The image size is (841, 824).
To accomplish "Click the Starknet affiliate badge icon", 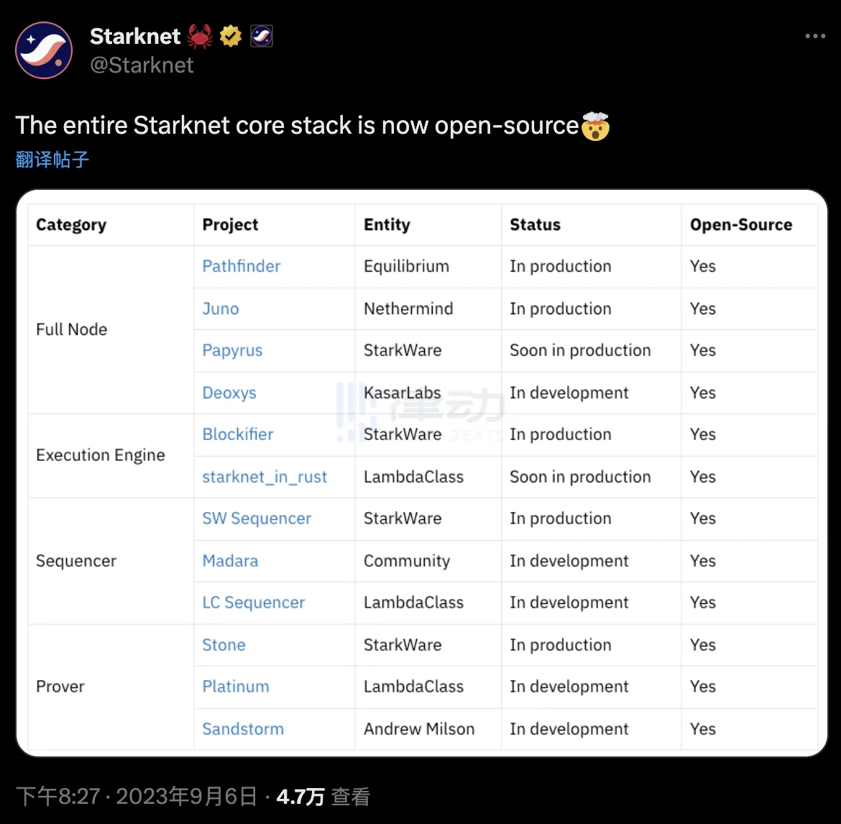I will (x=262, y=35).
